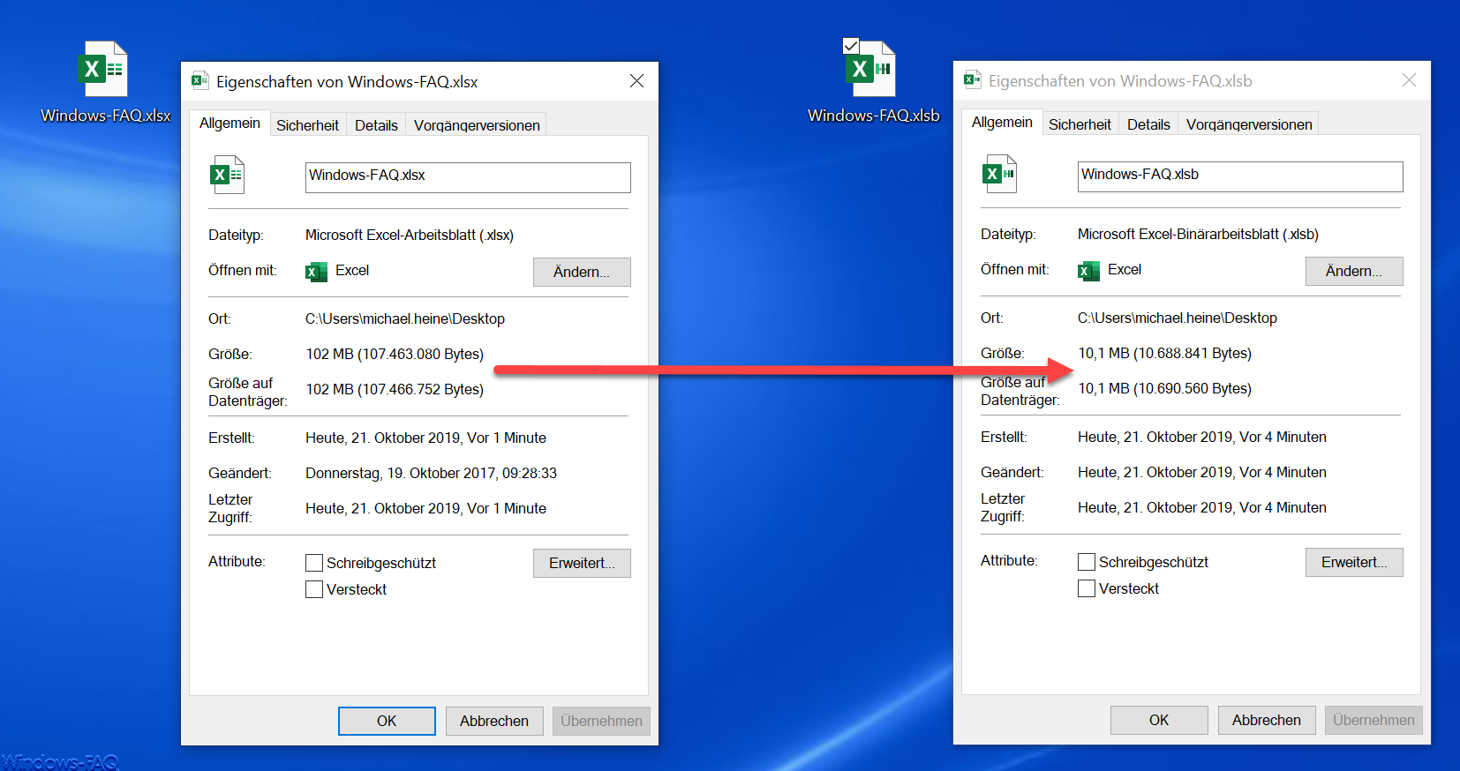Click Übernehmen in xlsx properties dialog
The height and width of the screenshot is (771, 1460).
click(x=601, y=721)
